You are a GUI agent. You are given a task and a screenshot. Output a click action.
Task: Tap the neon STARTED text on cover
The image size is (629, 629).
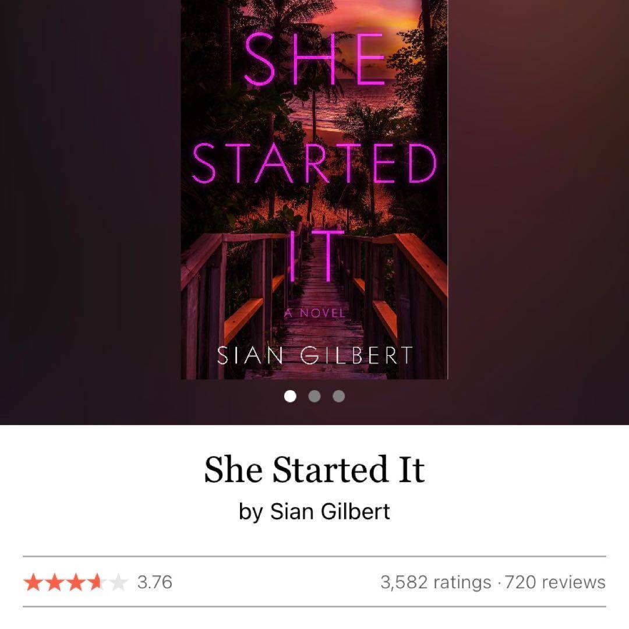pos(314,162)
